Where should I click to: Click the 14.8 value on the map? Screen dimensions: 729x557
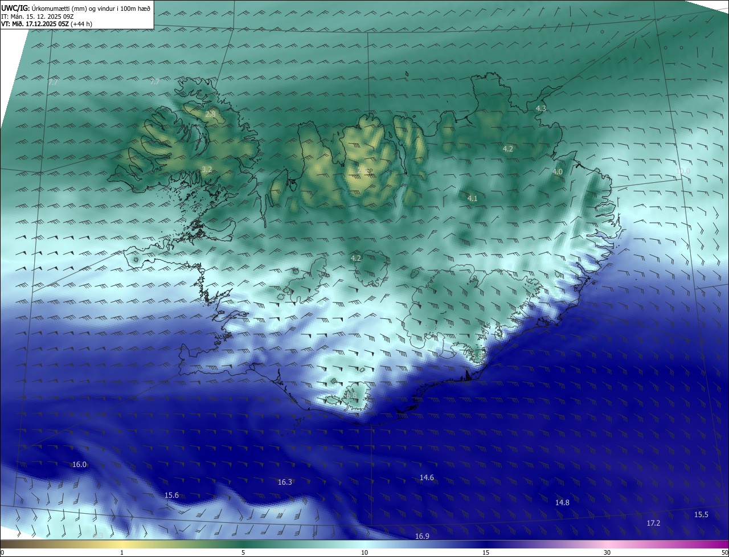(x=562, y=502)
